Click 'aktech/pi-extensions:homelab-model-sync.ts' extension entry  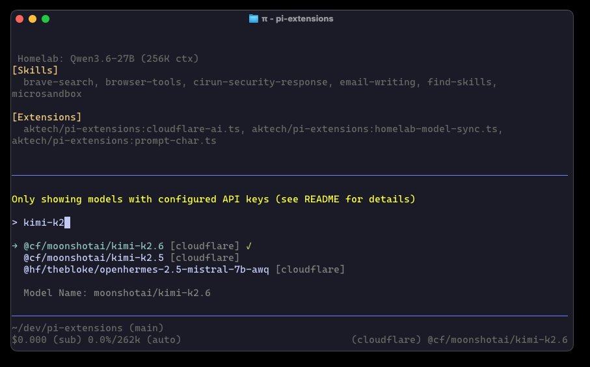375,129
